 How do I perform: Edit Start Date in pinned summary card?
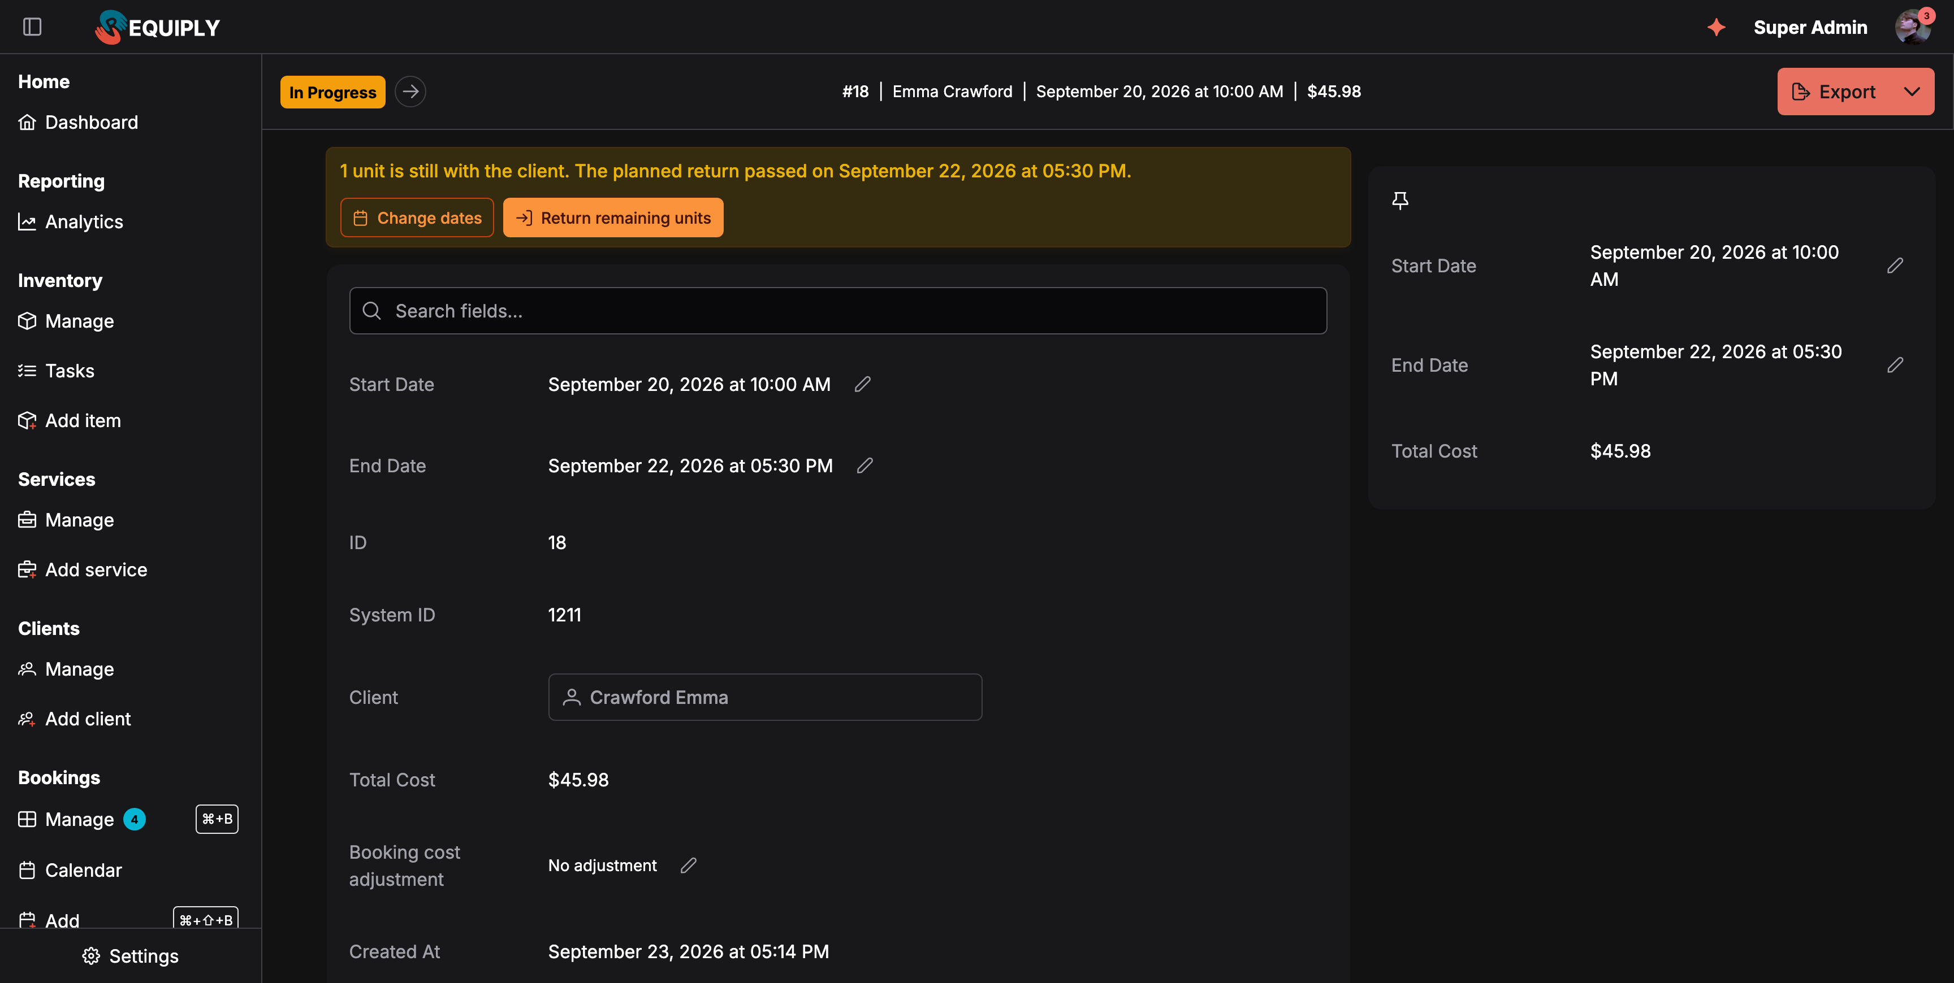1895,266
